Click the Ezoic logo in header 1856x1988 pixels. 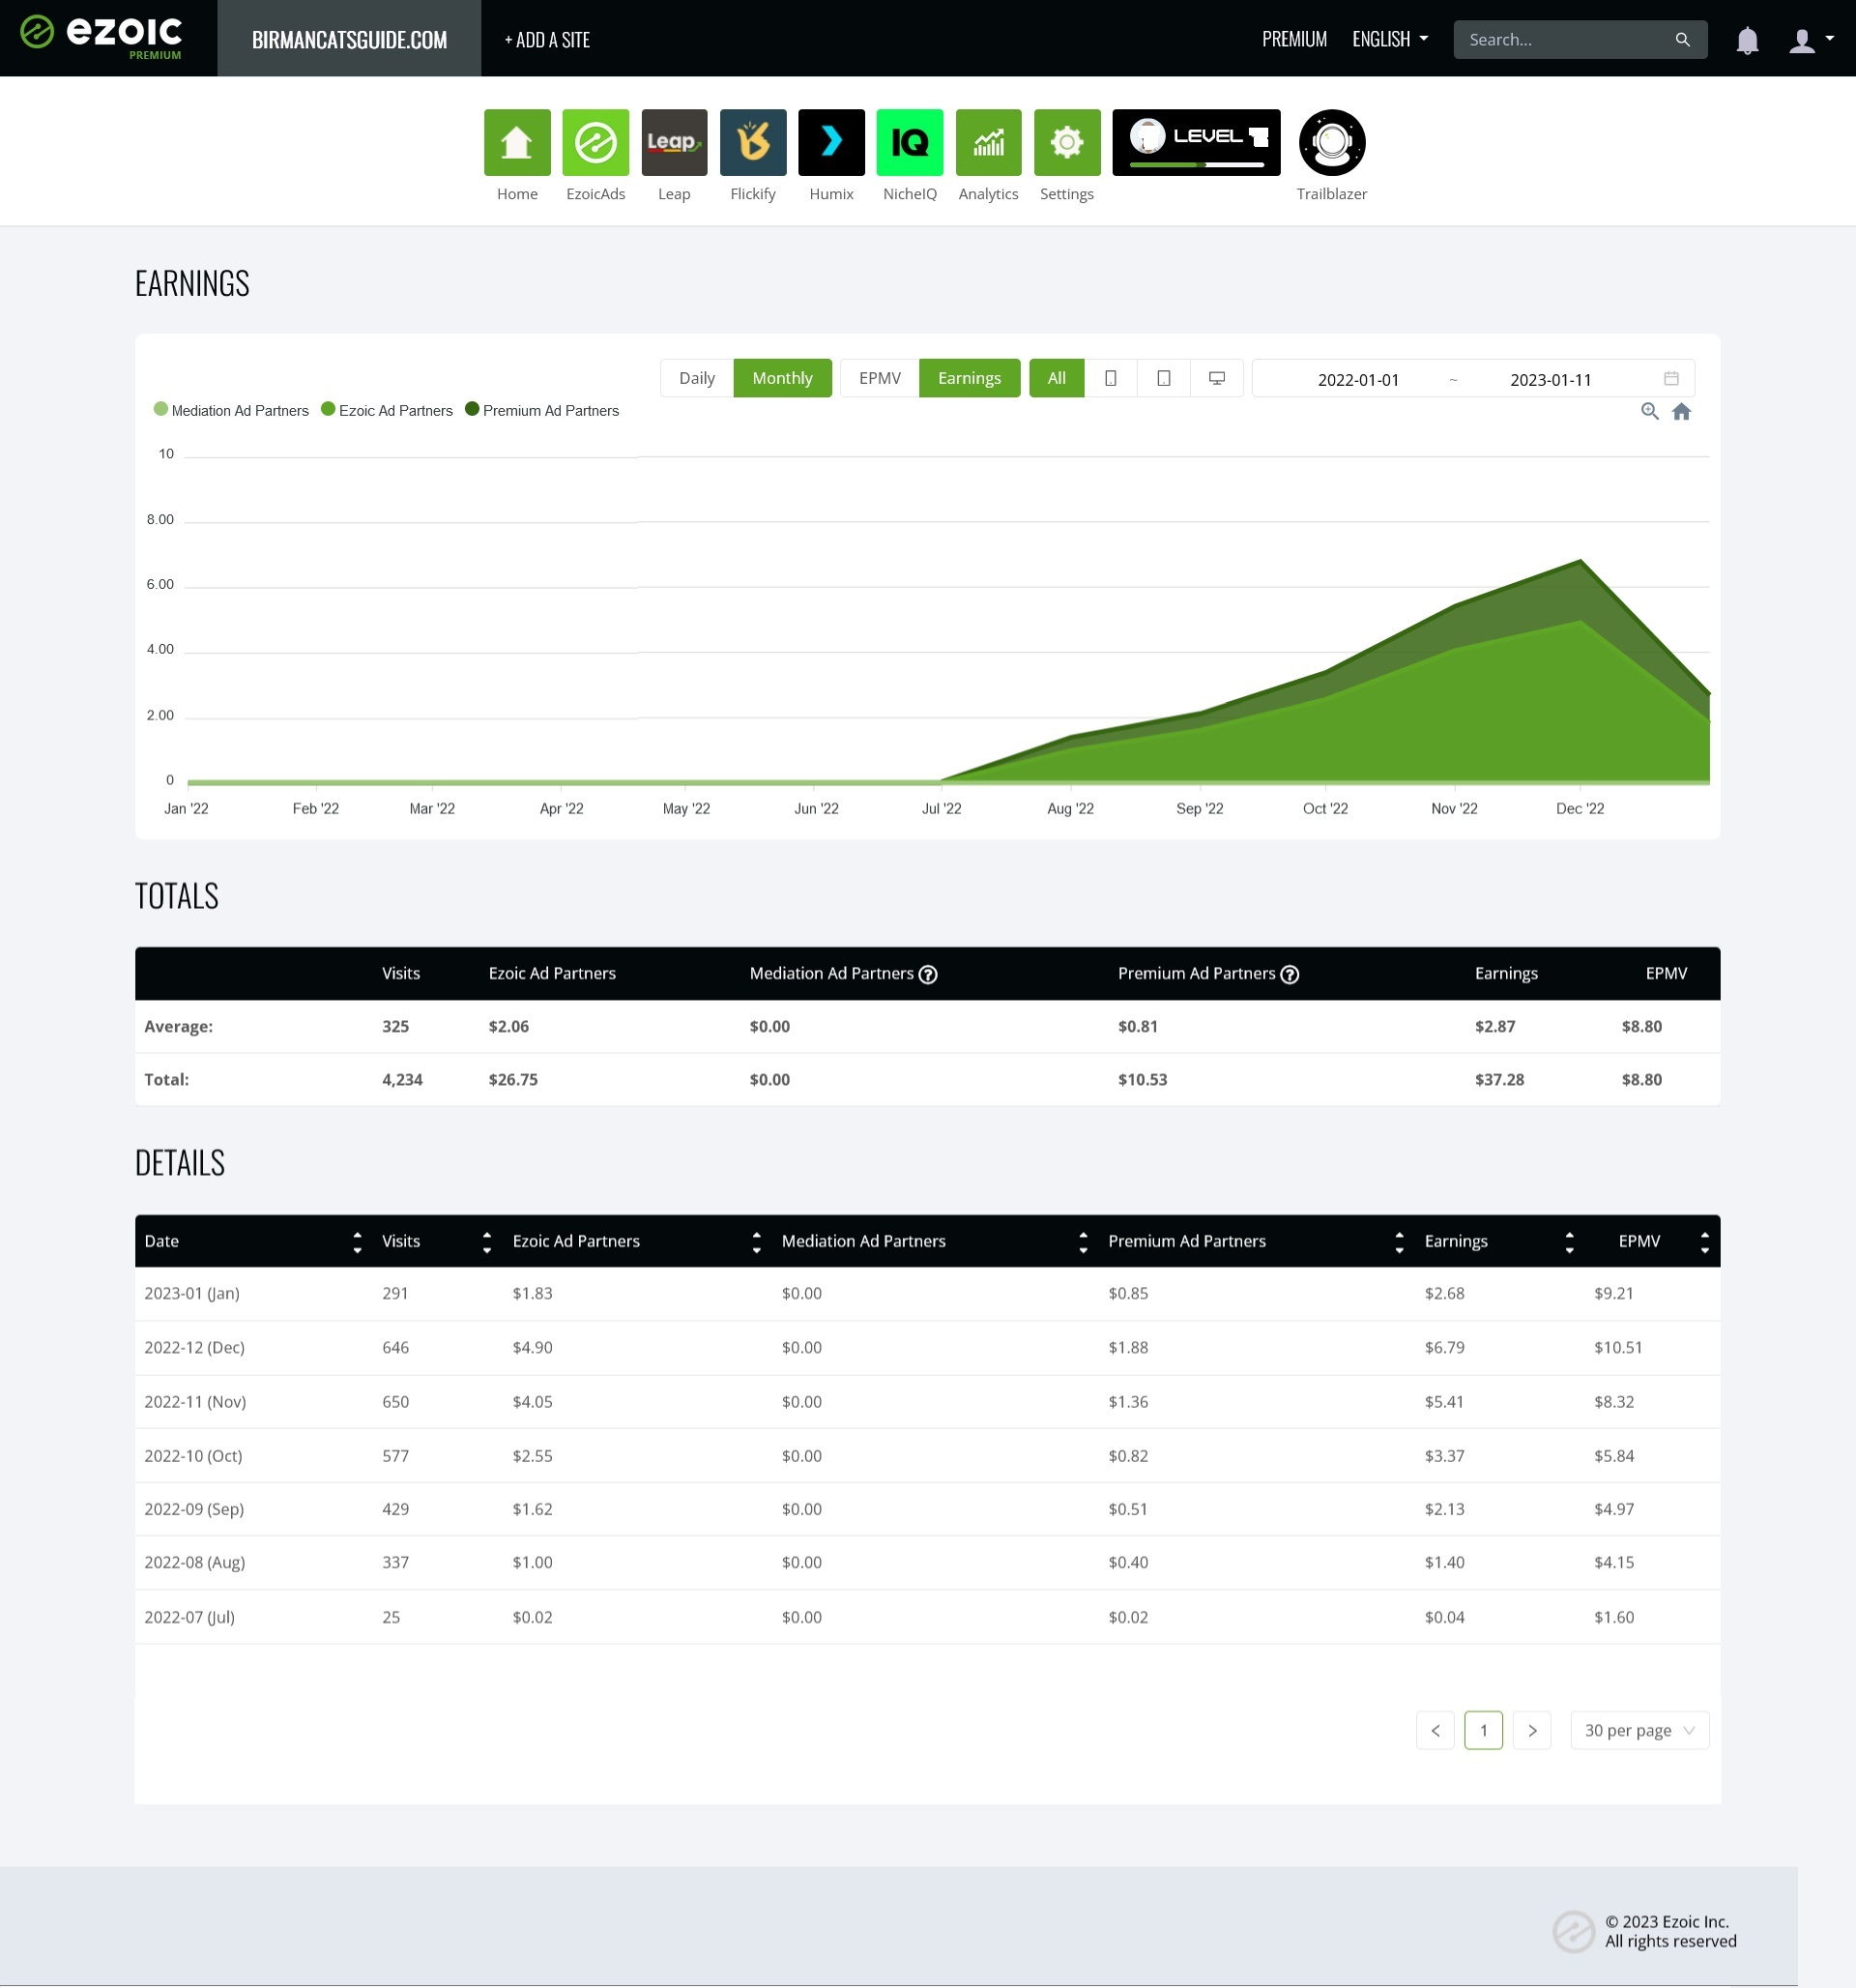click(x=101, y=37)
